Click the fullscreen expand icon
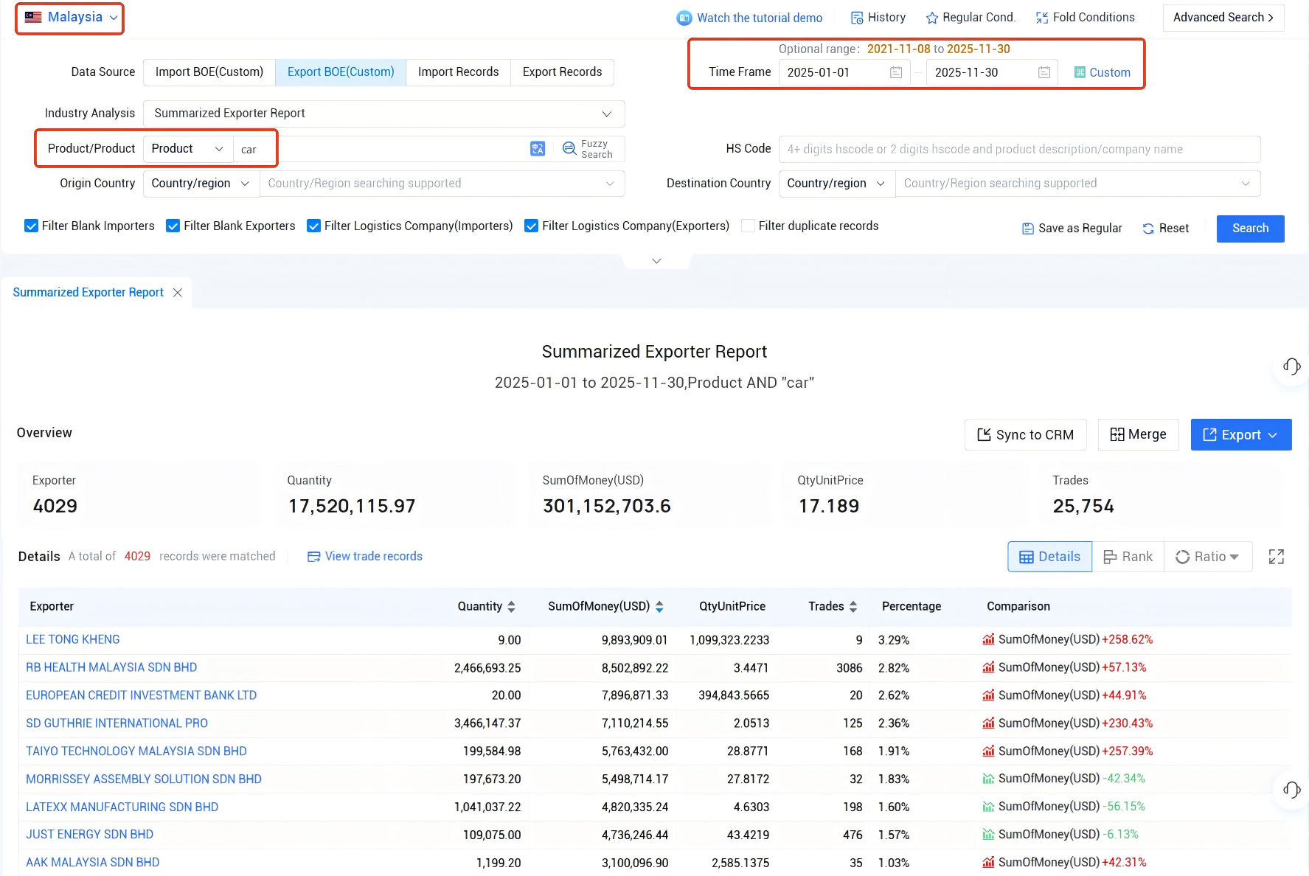The height and width of the screenshot is (876, 1309). [1277, 557]
